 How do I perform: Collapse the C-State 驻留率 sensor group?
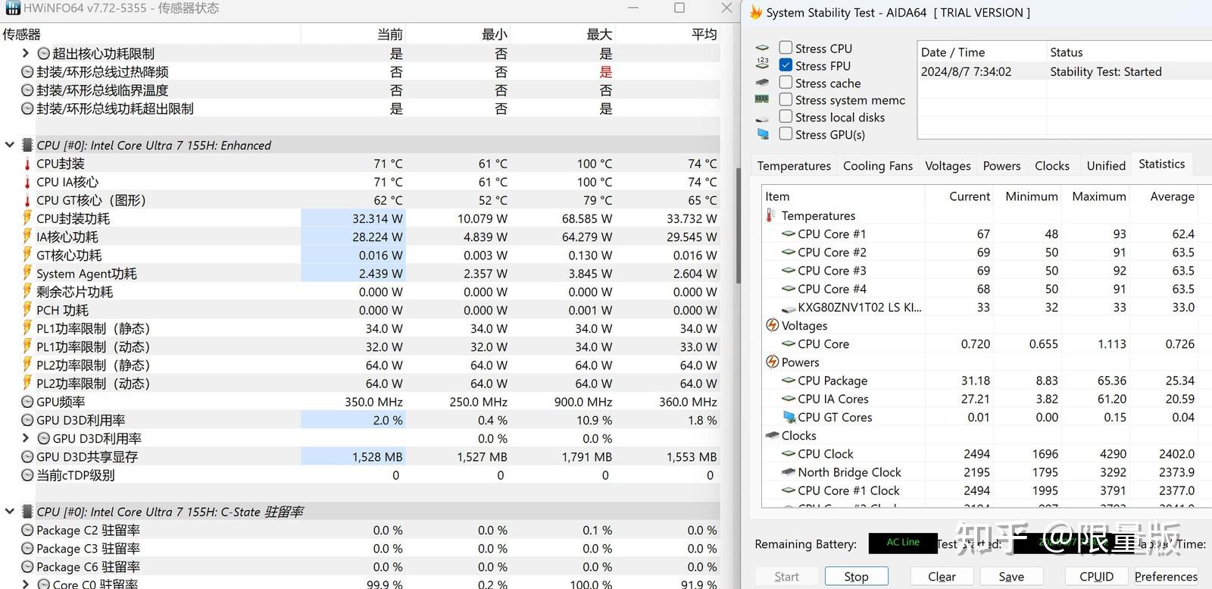9,512
